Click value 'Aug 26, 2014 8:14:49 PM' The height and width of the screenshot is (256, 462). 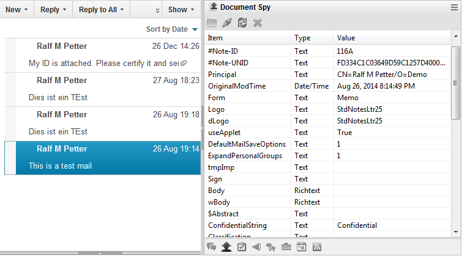pyautogui.click(x=376, y=86)
